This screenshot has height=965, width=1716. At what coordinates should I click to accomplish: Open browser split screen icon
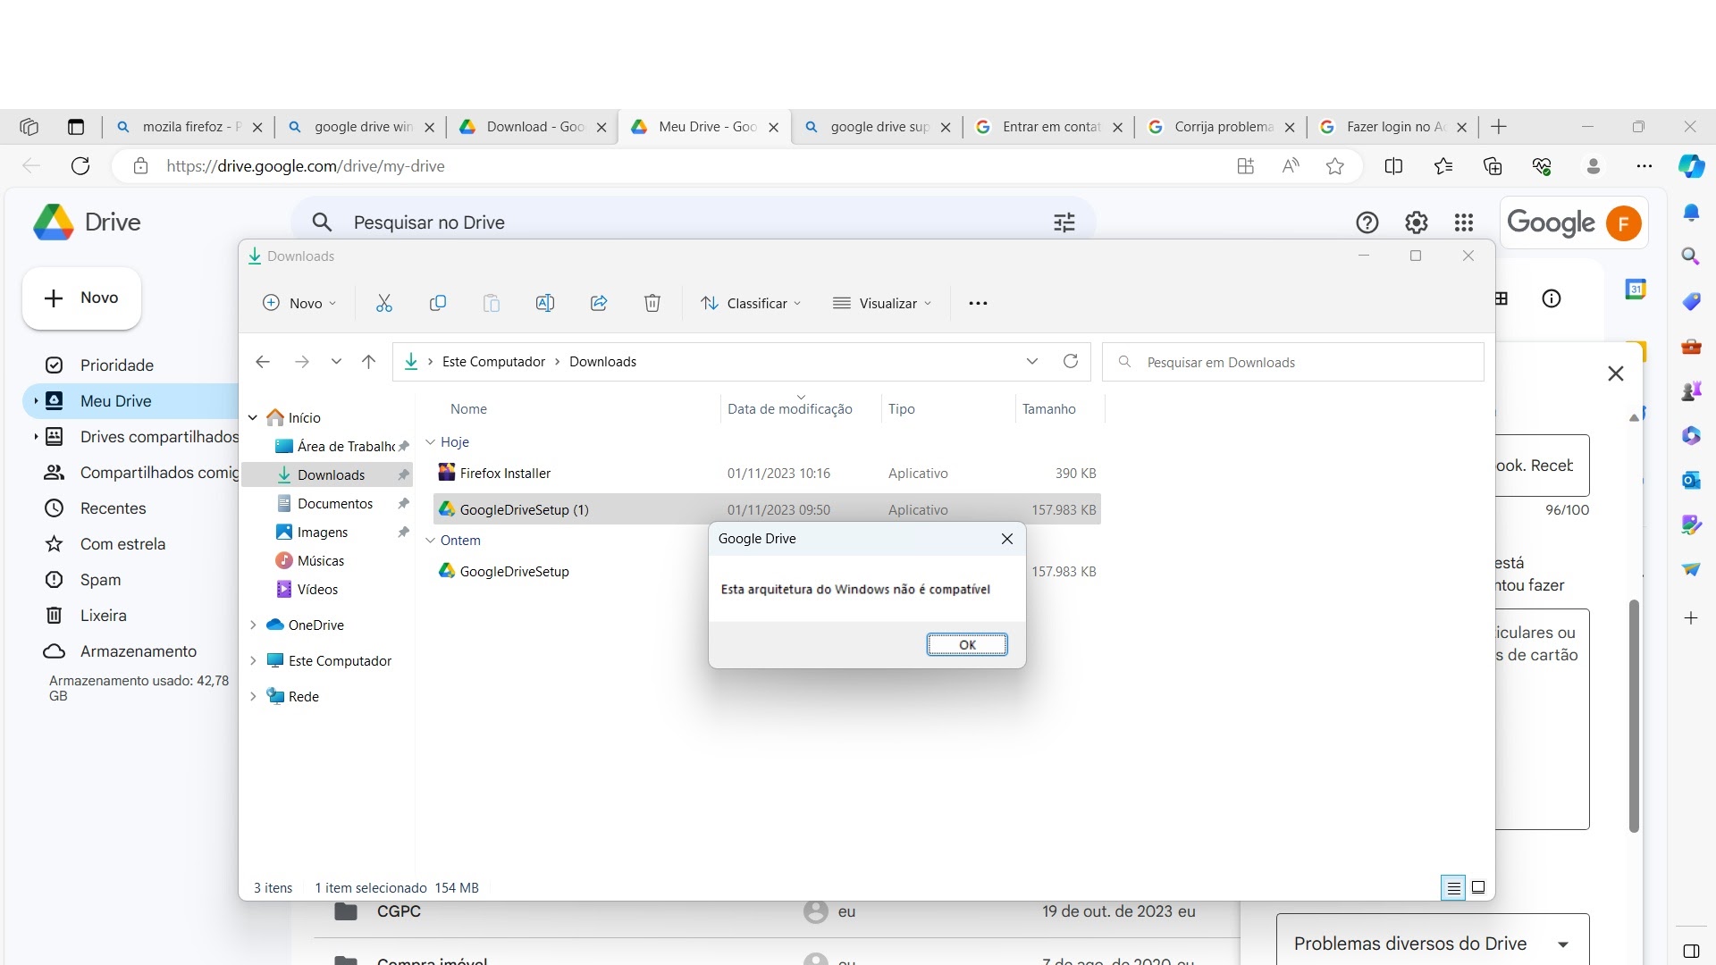1393,166
